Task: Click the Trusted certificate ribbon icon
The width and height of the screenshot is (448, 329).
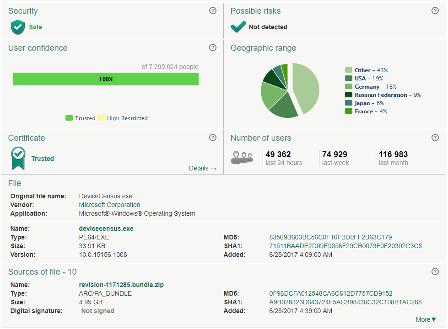Action: tap(18, 158)
